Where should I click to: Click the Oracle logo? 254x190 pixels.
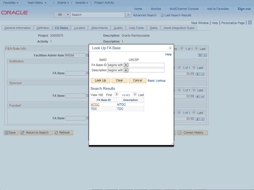coord(15,13)
